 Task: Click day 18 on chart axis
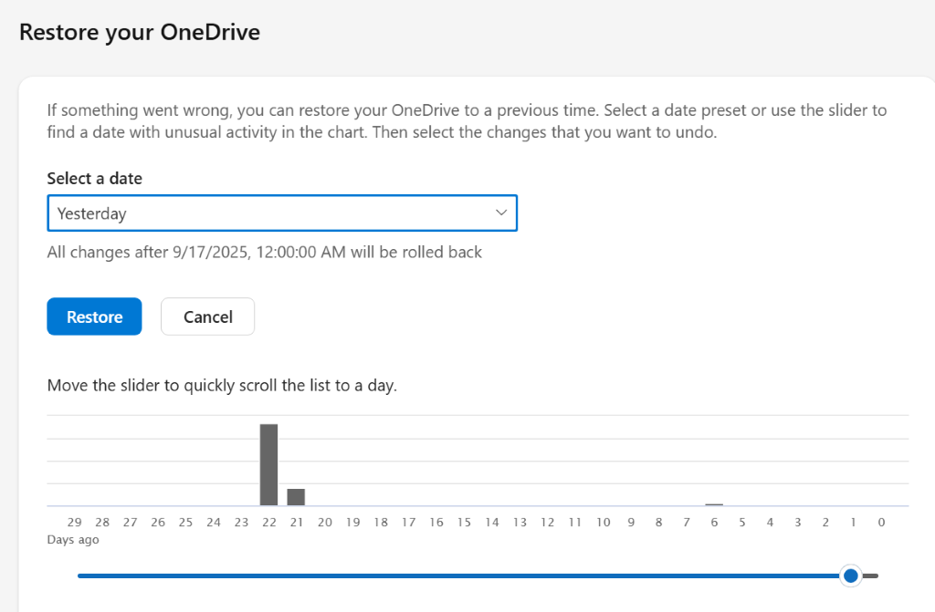click(381, 523)
